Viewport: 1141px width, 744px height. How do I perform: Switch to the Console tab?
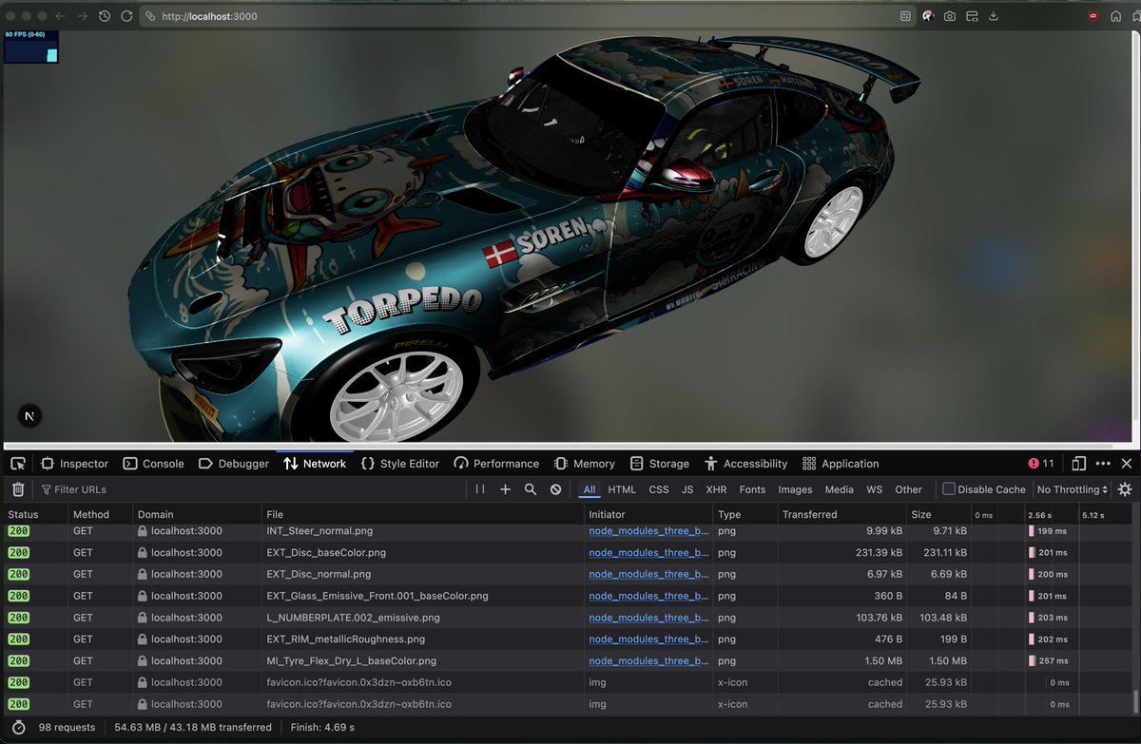pyautogui.click(x=153, y=464)
